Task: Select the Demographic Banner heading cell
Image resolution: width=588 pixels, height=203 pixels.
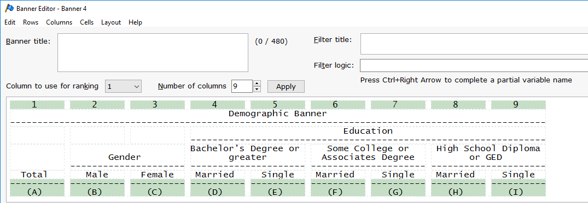Action: (278, 114)
